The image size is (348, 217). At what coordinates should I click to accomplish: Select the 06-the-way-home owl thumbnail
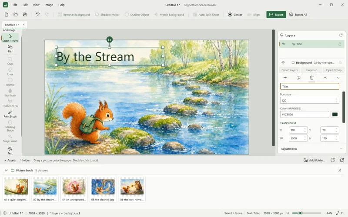(132, 189)
